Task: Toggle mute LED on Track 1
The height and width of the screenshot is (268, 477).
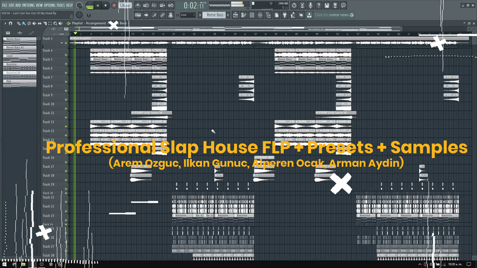Action: [x=66, y=43]
